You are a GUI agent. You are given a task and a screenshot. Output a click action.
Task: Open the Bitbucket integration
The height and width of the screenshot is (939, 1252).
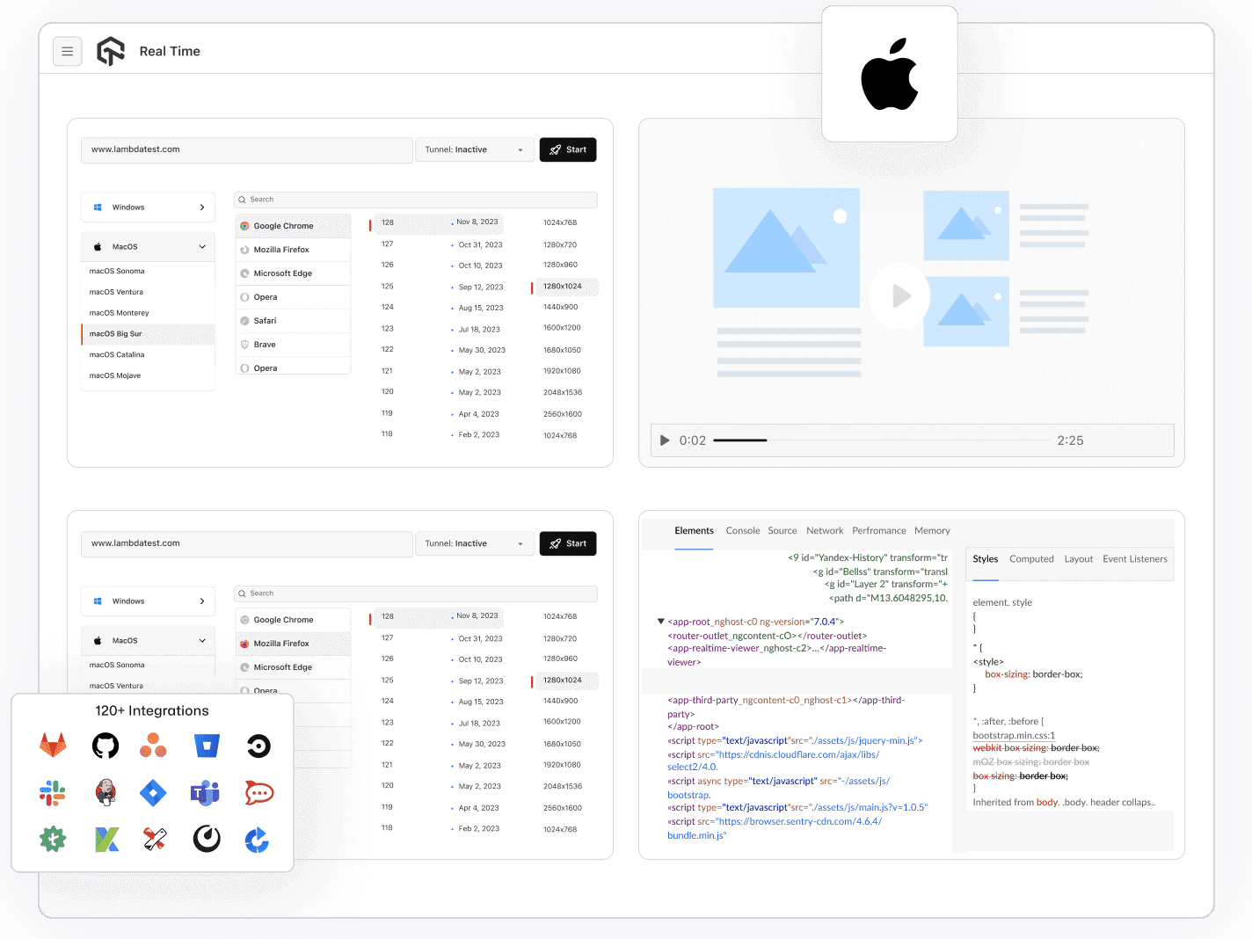point(207,745)
